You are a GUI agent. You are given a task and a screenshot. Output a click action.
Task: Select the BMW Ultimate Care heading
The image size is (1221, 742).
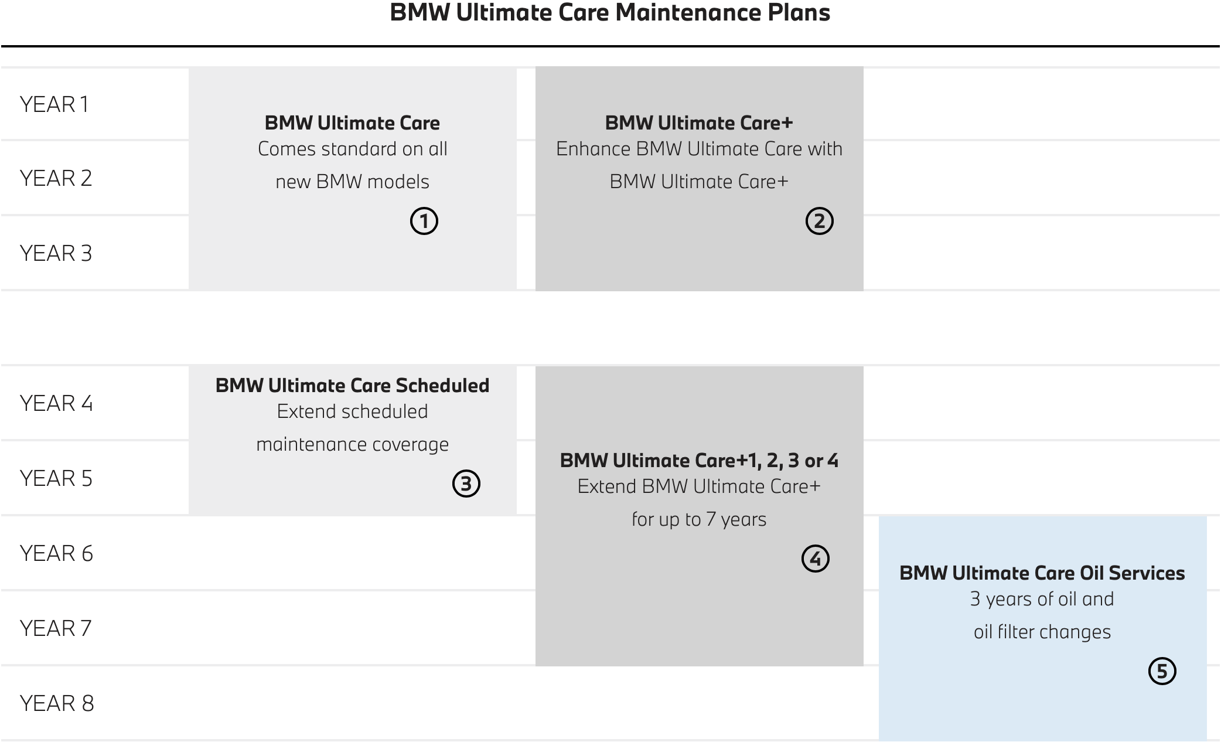352,123
